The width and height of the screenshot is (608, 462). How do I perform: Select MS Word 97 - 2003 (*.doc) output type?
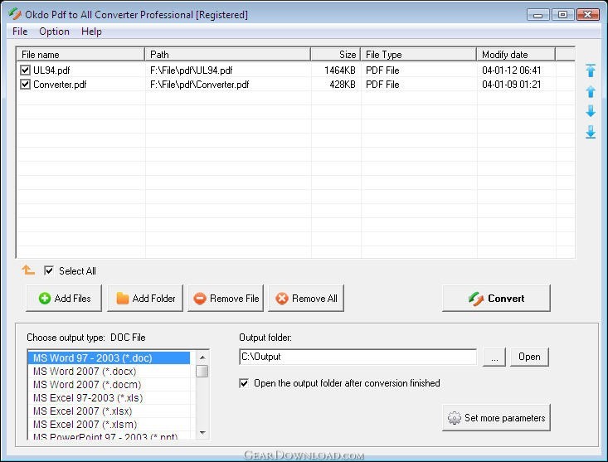click(x=109, y=357)
